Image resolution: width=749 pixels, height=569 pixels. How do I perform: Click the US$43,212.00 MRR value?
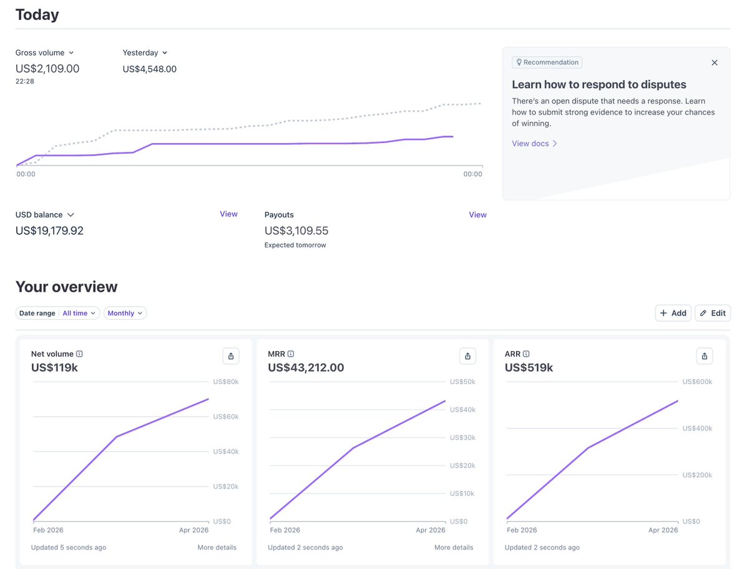(306, 368)
